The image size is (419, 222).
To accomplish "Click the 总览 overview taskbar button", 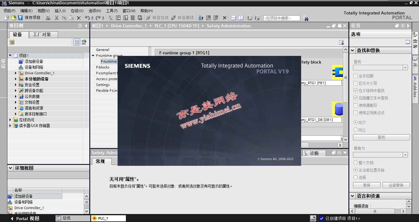I will pyautogui.click(x=72, y=218).
